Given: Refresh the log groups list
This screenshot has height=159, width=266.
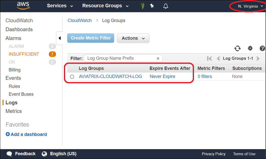Looking at the screenshot, I should (x=237, y=48).
